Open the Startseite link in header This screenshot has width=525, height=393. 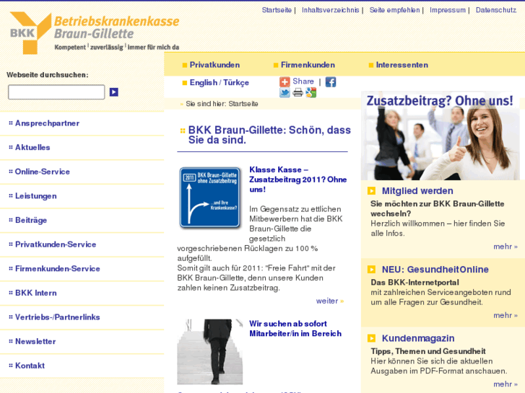277,10
